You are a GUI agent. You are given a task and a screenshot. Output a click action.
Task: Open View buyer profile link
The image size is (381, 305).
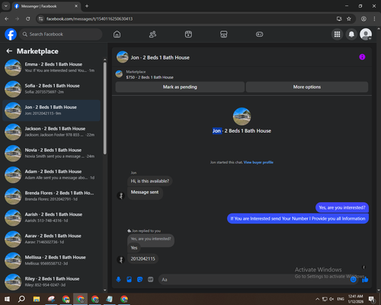coord(258,162)
